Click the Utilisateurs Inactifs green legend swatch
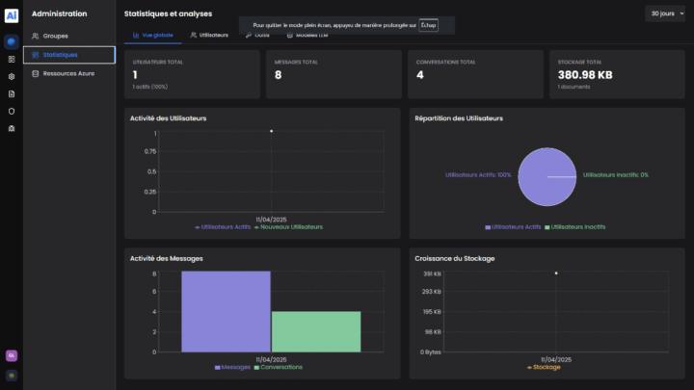The width and height of the screenshot is (694, 390). coord(547,227)
